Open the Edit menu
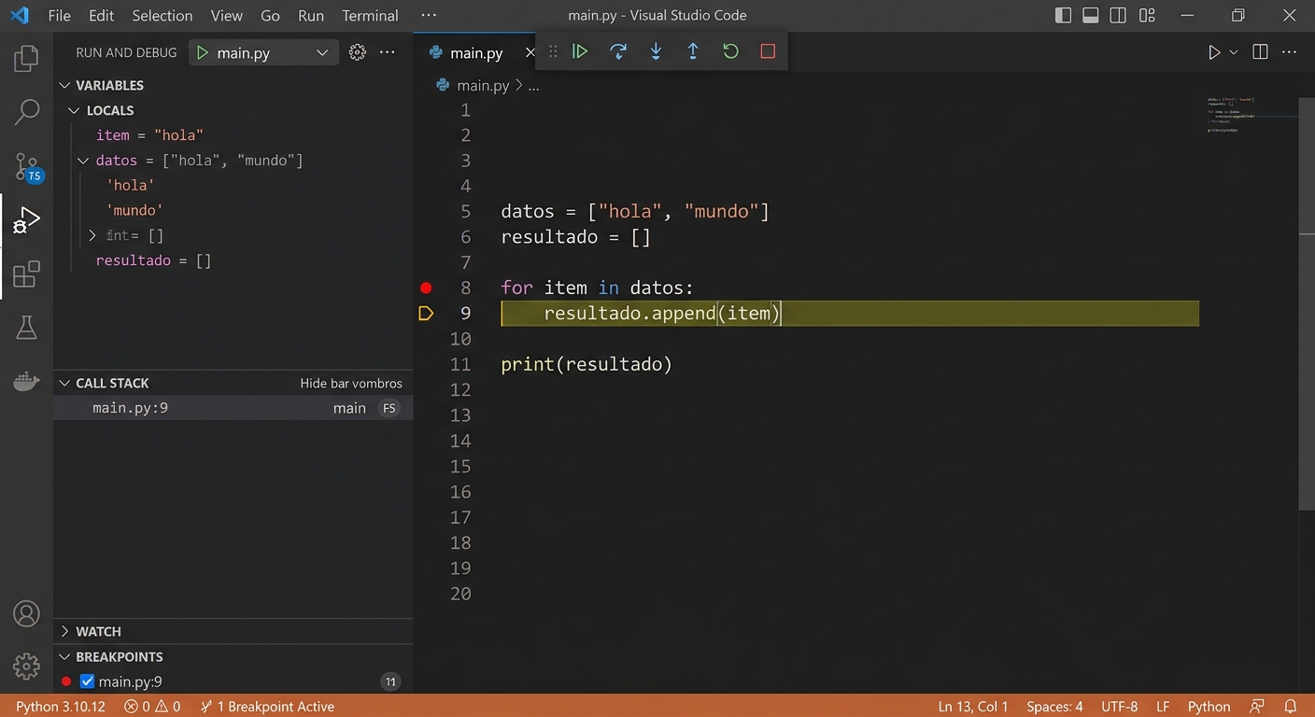Image resolution: width=1315 pixels, height=717 pixels. coord(101,16)
